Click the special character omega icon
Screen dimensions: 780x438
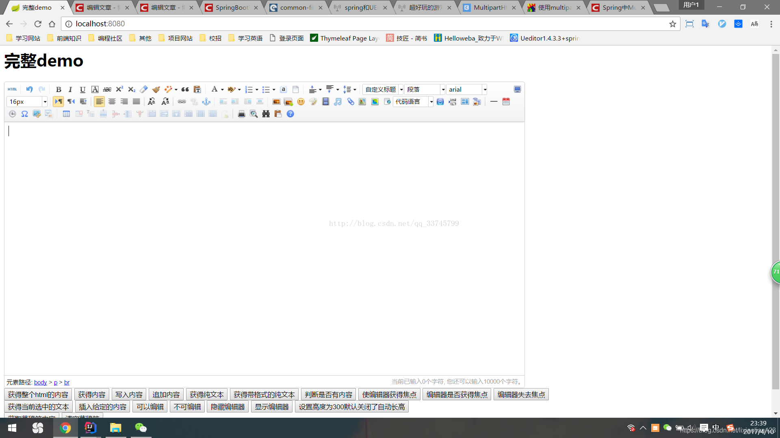tap(25, 114)
